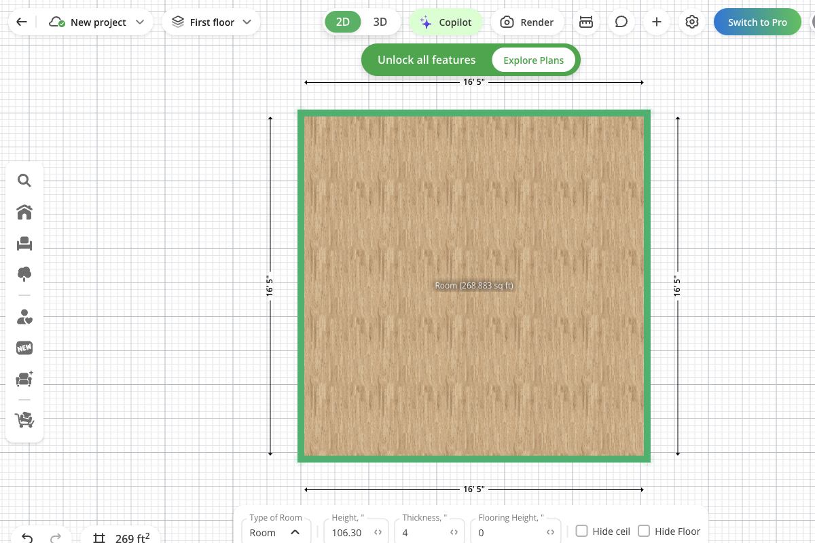Click the right wall 16' 5" dimension
Viewport: 815px width, 543px height.
[x=678, y=286]
